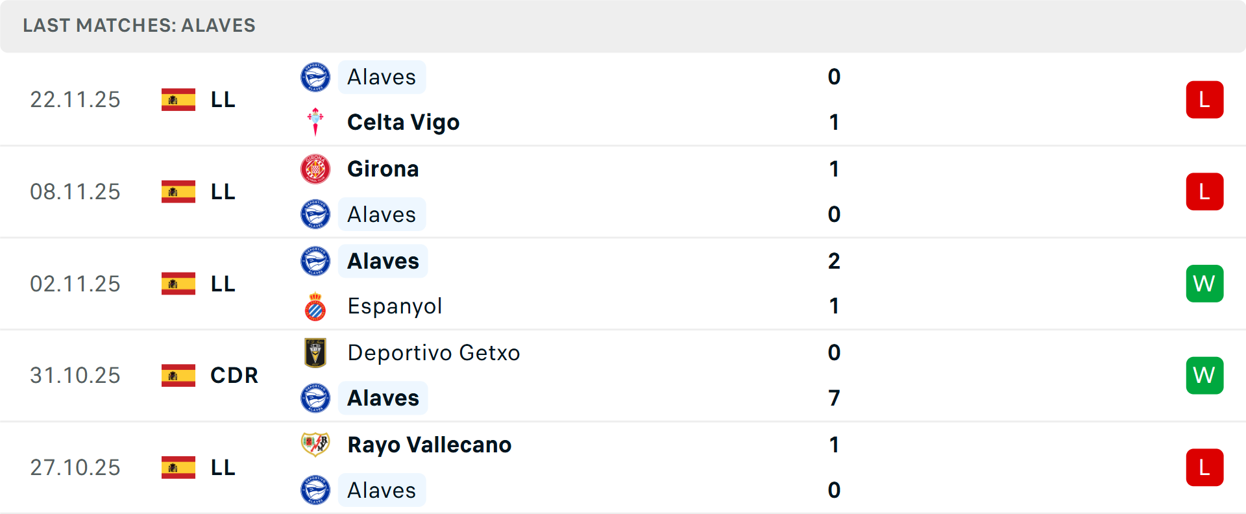Viewport: 1246px width, 514px height.
Task: Click Alaves crest in Celta Vigo match
Action: pos(315,77)
